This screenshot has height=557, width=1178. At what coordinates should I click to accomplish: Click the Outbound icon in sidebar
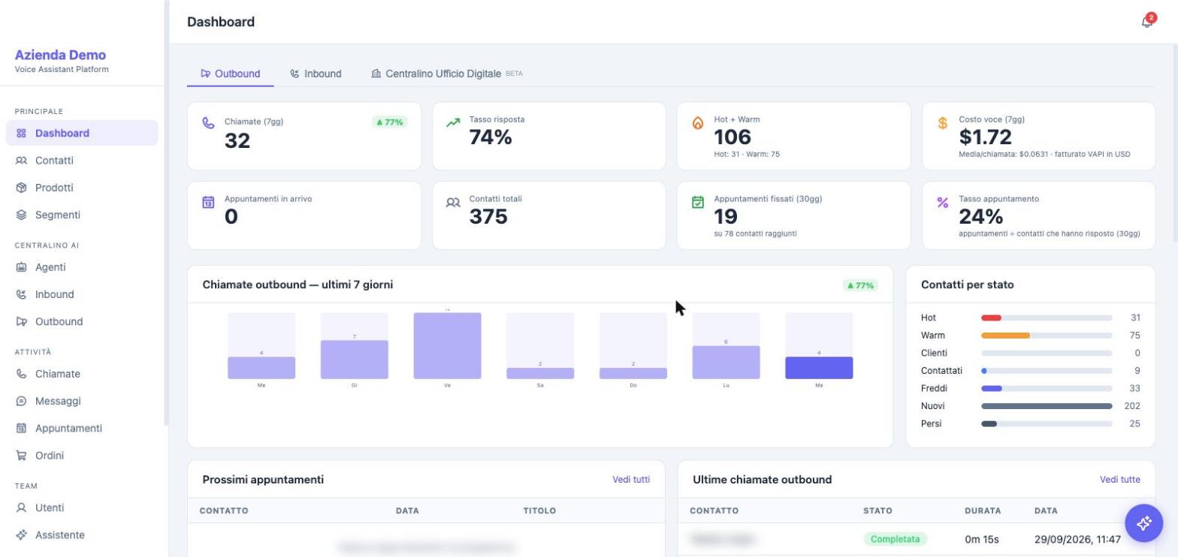pyautogui.click(x=21, y=321)
